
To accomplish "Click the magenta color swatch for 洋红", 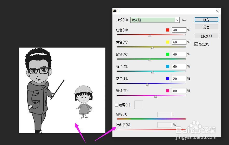I will [x=168, y=91].
